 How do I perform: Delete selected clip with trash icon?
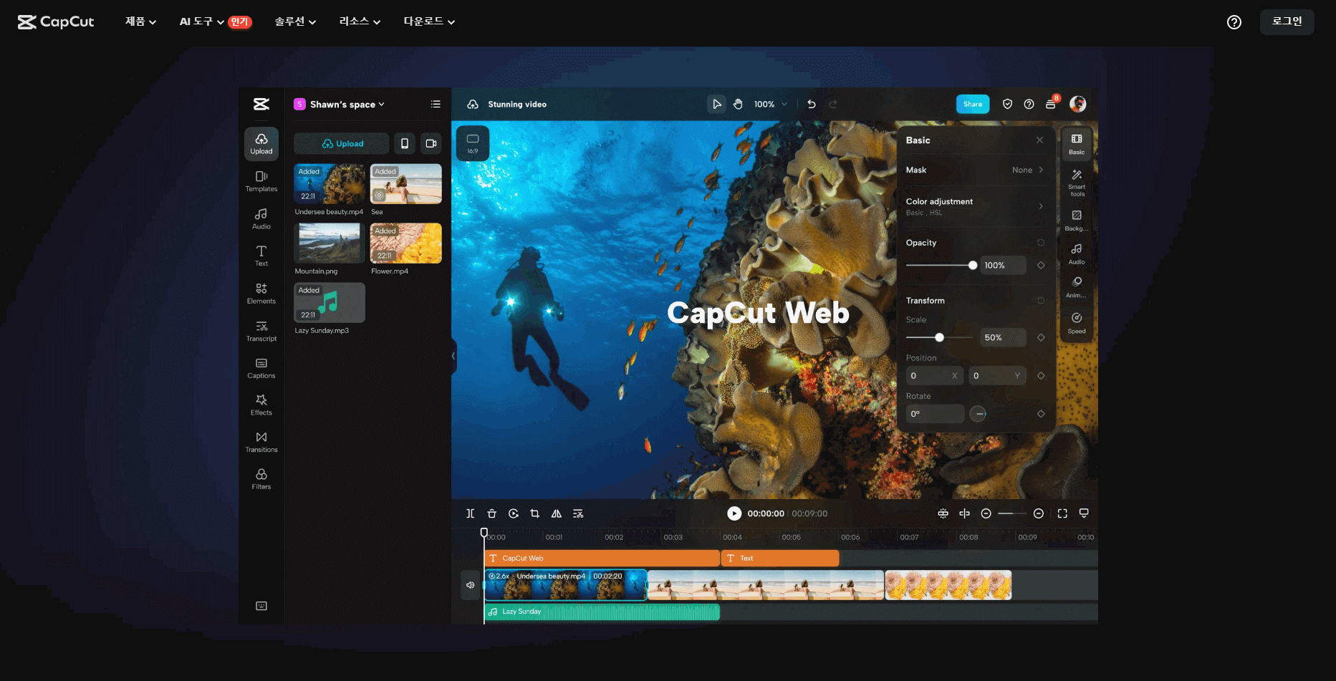[x=491, y=513]
